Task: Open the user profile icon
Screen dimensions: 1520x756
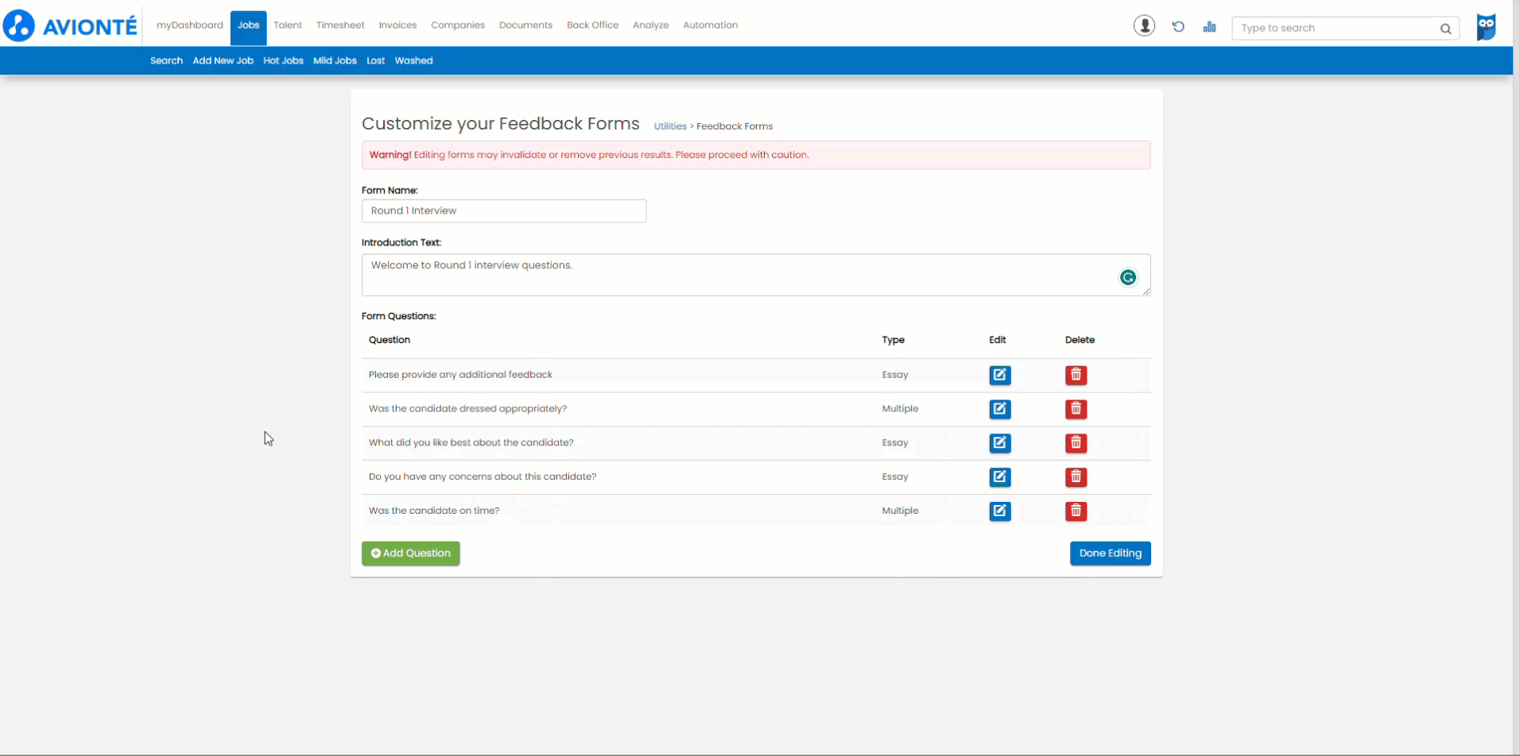Action: (1144, 25)
